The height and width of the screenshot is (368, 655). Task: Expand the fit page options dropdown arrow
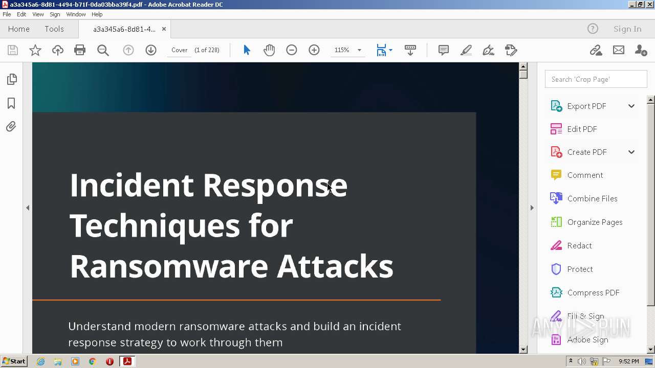point(390,50)
